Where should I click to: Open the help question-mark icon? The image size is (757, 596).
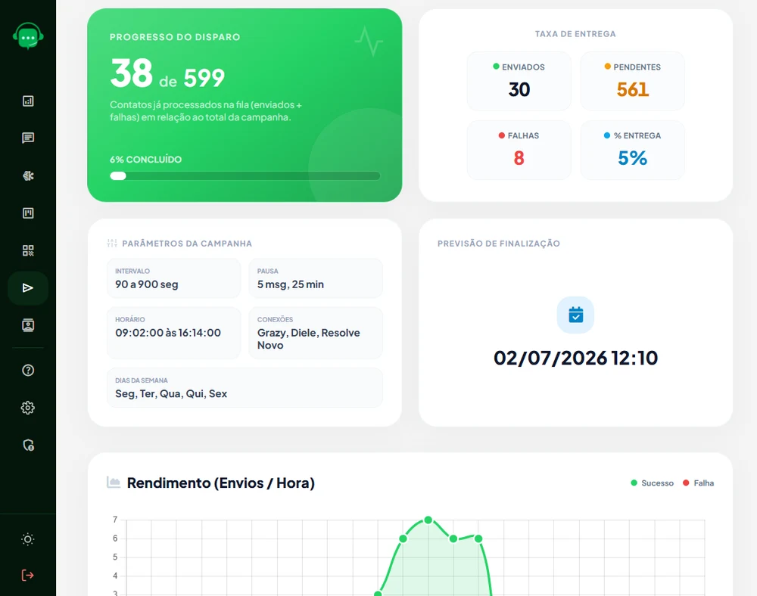click(x=28, y=371)
